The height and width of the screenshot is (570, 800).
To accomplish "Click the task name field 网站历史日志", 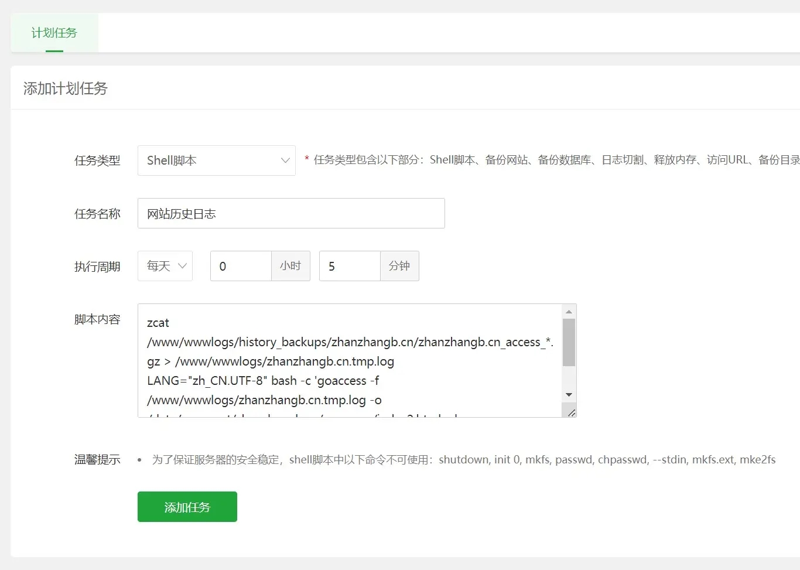I will coord(291,213).
